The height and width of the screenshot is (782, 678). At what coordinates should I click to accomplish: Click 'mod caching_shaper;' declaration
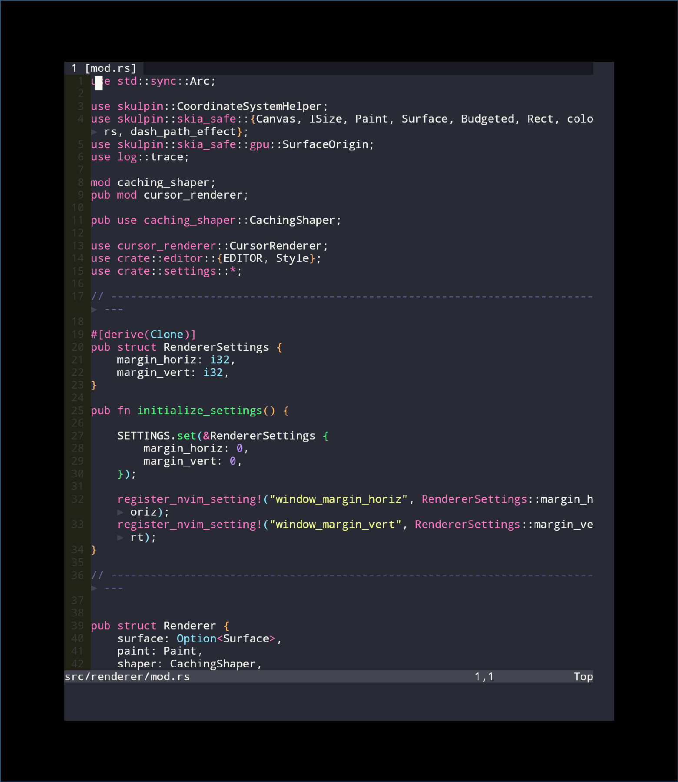click(x=153, y=183)
